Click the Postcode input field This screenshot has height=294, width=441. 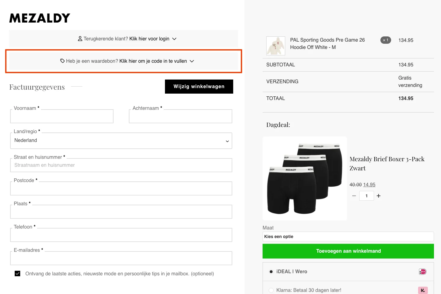(x=121, y=188)
